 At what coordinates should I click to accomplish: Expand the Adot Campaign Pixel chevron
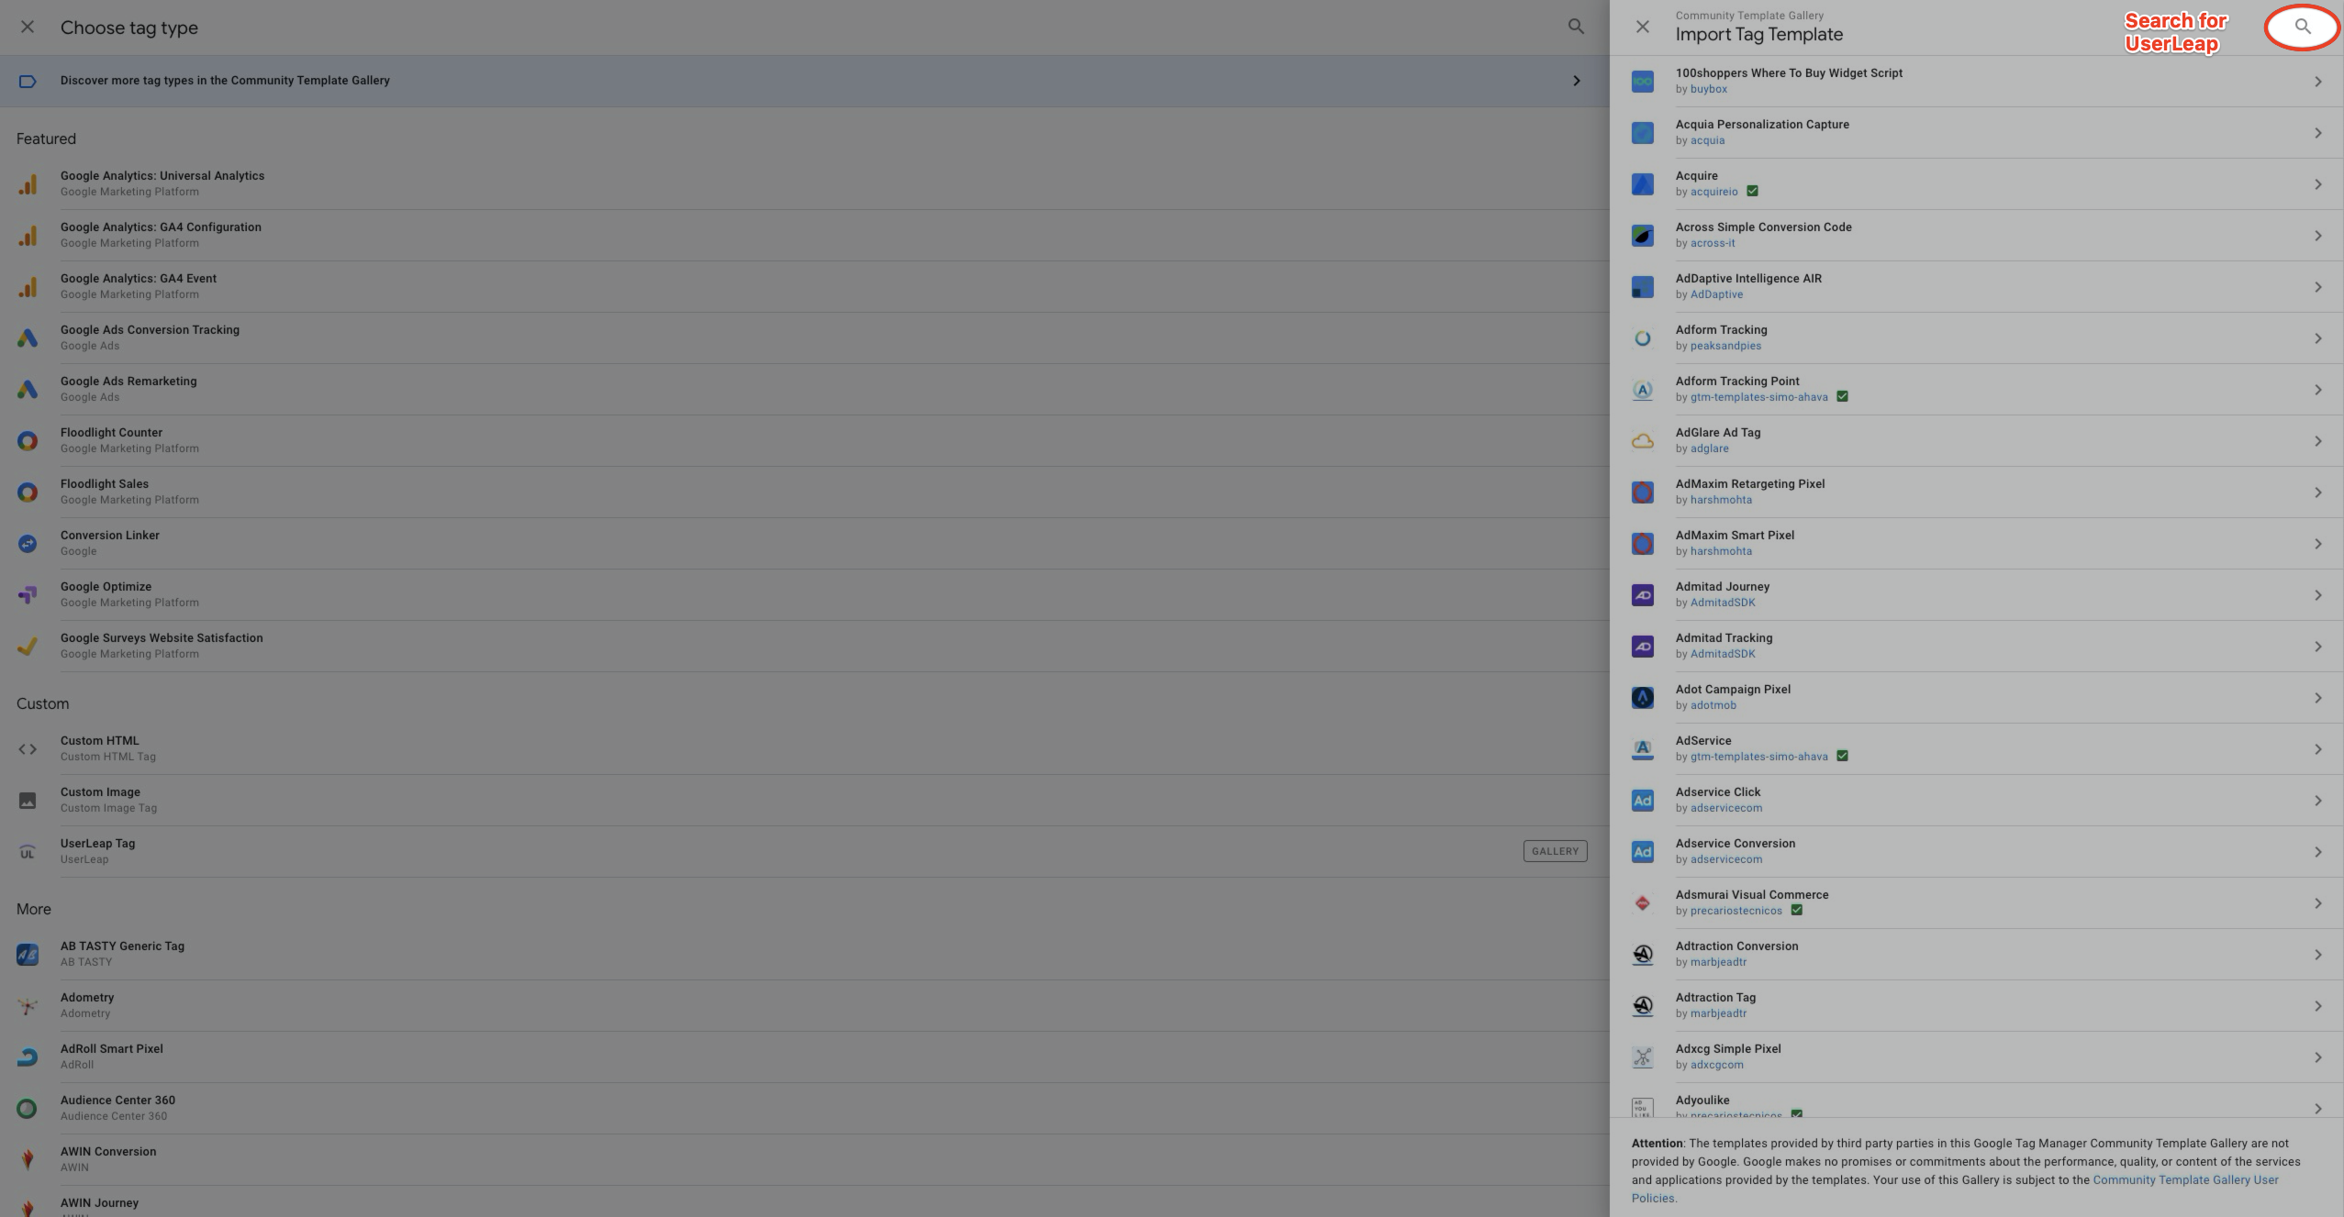[2318, 698]
